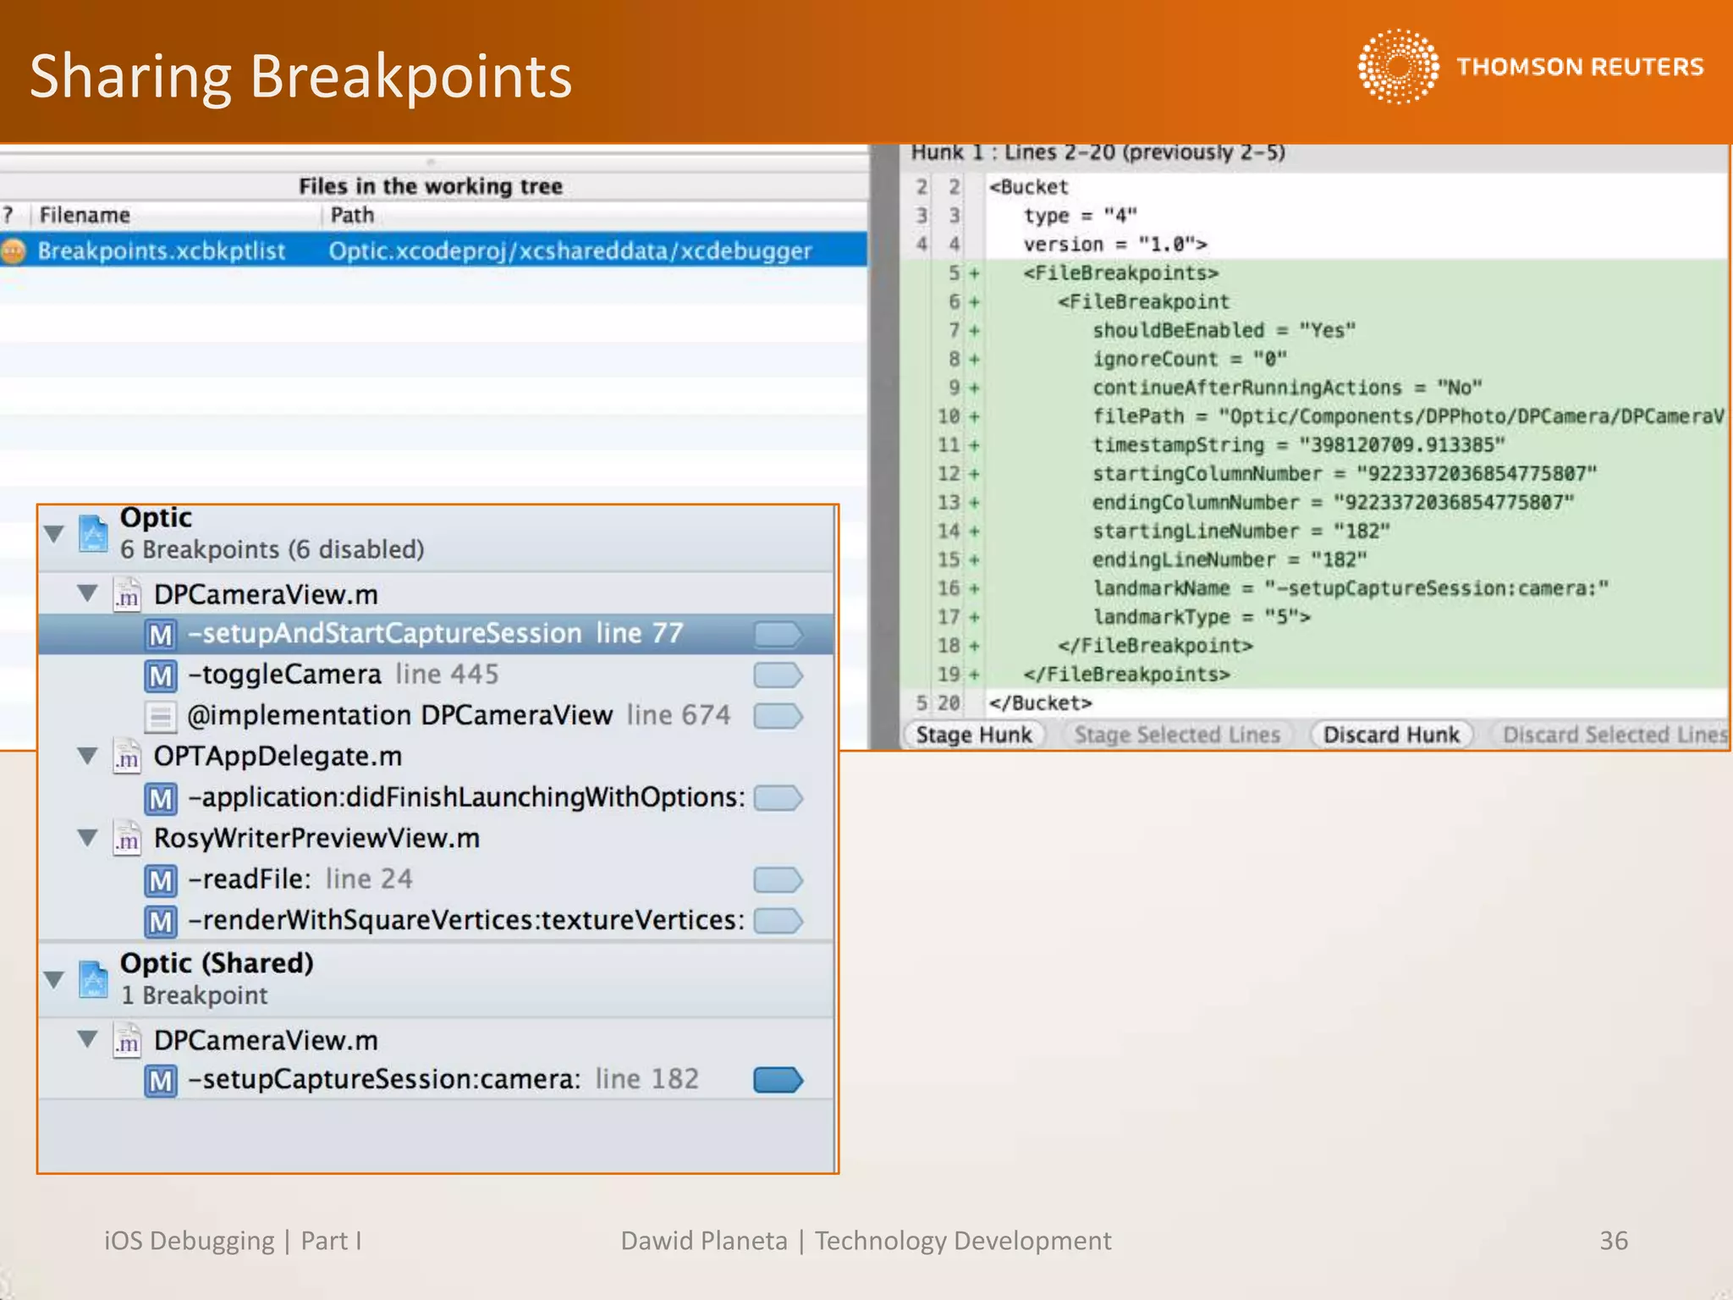Screen dimensions: 1733x1300
Task: Click the 'Hunk 1 : Lines 2-20' header
Action: pyautogui.click(x=1098, y=153)
